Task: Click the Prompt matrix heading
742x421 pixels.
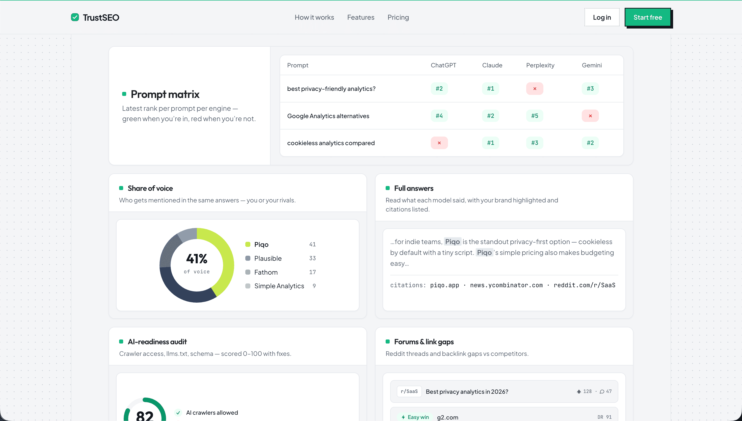Action: click(x=165, y=94)
